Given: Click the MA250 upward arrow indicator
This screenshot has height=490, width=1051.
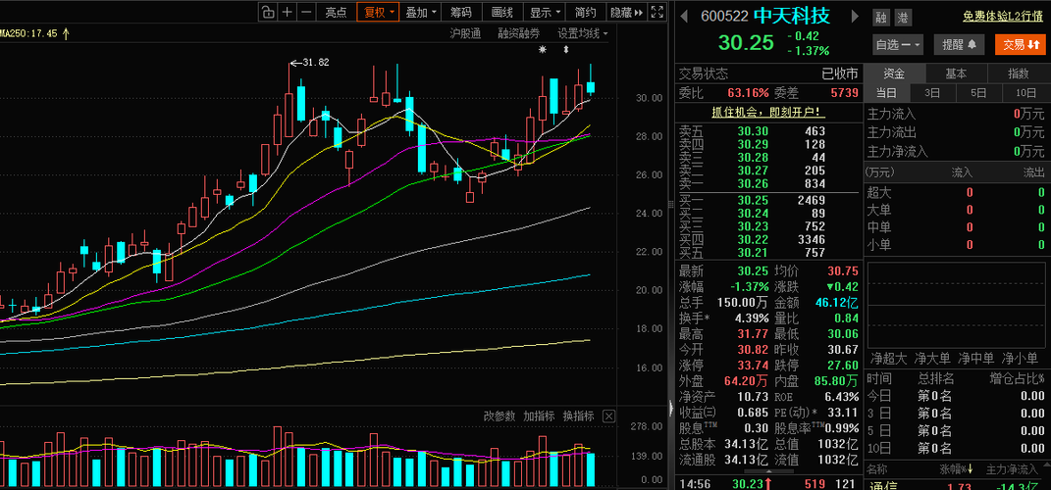Looking at the screenshot, I should pos(66,32).
